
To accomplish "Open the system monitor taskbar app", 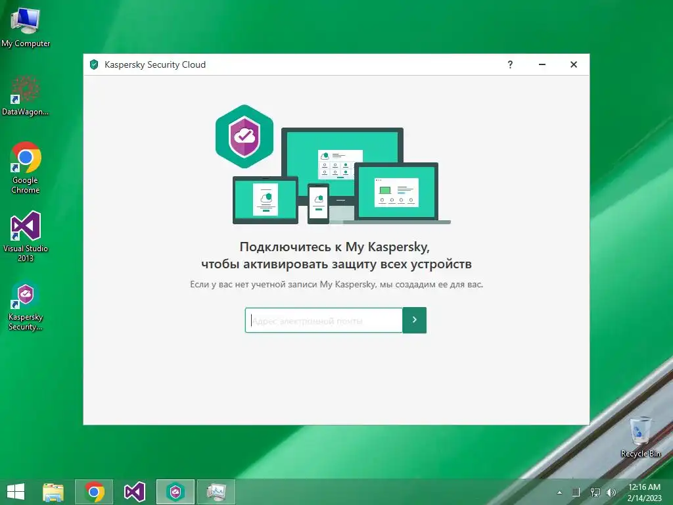I will (216, 492).
